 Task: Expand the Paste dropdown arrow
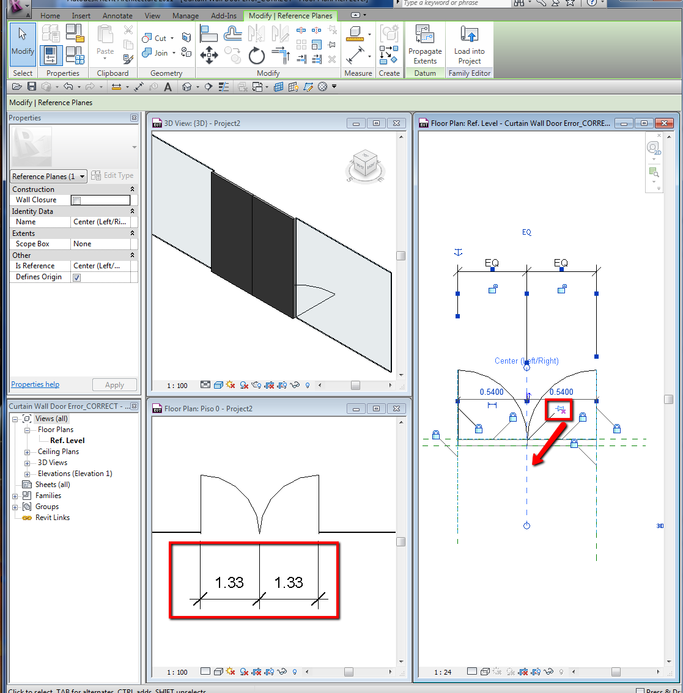105,58
